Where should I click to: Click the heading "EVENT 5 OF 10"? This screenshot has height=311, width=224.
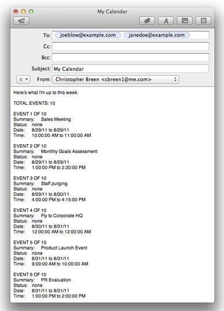pyautogui.click(x=30, y=243)
